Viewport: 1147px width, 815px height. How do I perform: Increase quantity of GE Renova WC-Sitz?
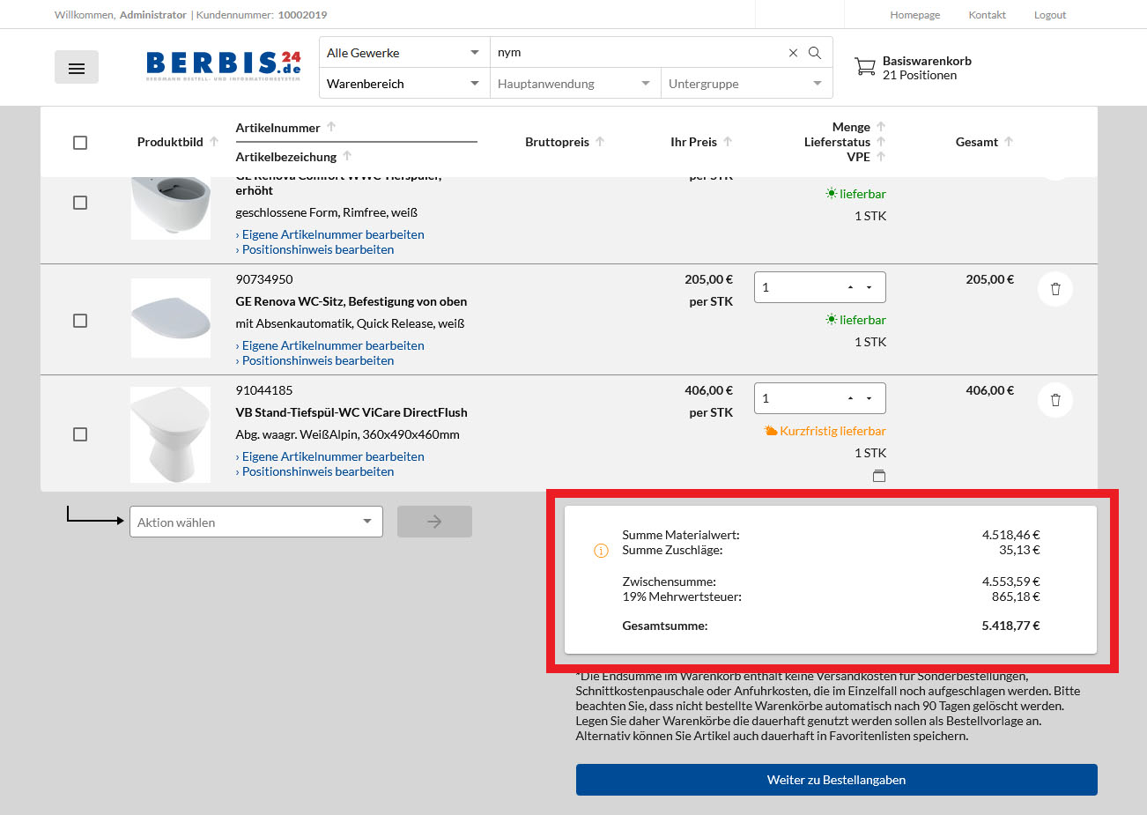pyautogui.click(x=850, y=287)
